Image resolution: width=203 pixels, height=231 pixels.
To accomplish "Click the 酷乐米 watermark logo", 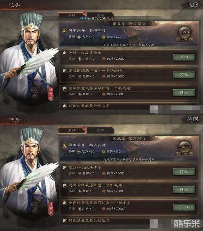I will [x=187, y=224].
